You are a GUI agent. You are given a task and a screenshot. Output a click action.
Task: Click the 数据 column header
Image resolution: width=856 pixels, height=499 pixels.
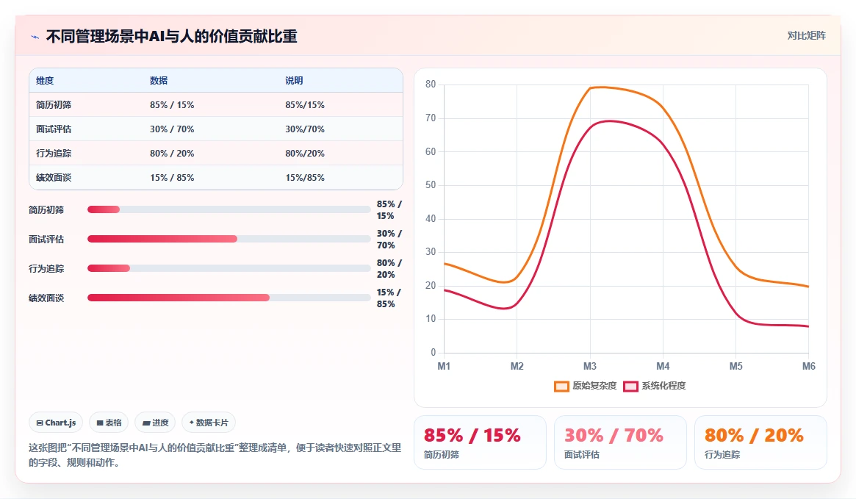[x=159, y=81]
